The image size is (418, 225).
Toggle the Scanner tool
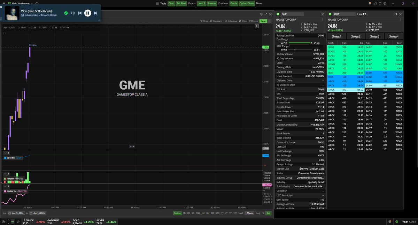click(212, 3)
